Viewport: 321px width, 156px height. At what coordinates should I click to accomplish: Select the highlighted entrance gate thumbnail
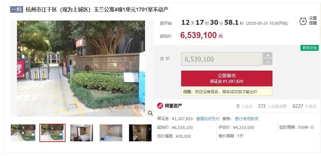[x=52, y=133]
